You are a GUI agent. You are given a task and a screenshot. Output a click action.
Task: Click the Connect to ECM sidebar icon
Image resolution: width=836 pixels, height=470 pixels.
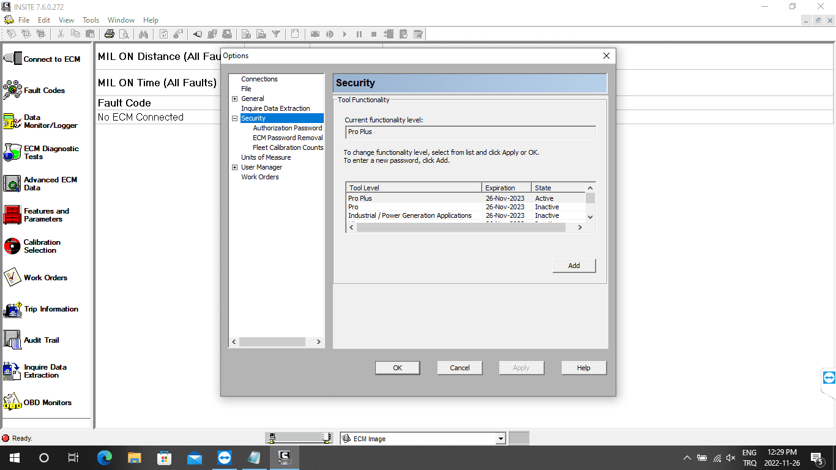[x=13, y=59]
